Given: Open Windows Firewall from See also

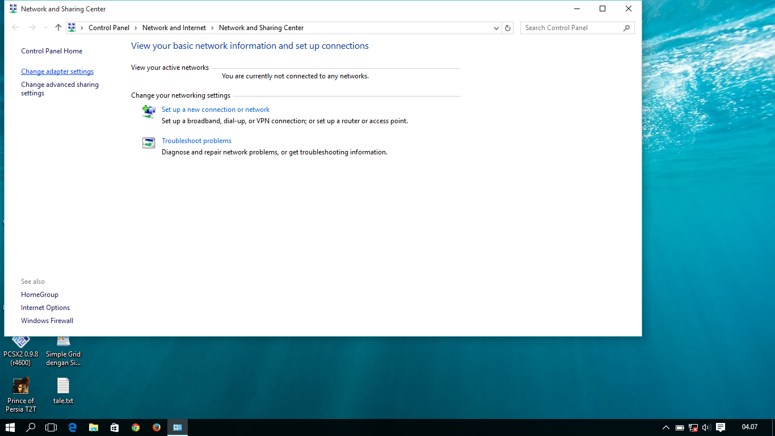Looking at the screenshot, I should 47,320.
